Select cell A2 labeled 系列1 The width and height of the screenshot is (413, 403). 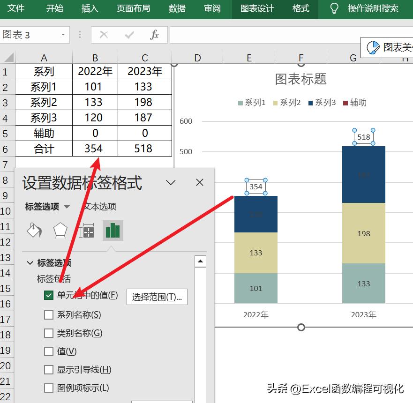[44, 87]
